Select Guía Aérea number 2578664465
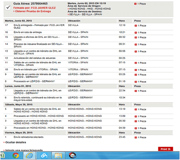 [x=39, y=4]
